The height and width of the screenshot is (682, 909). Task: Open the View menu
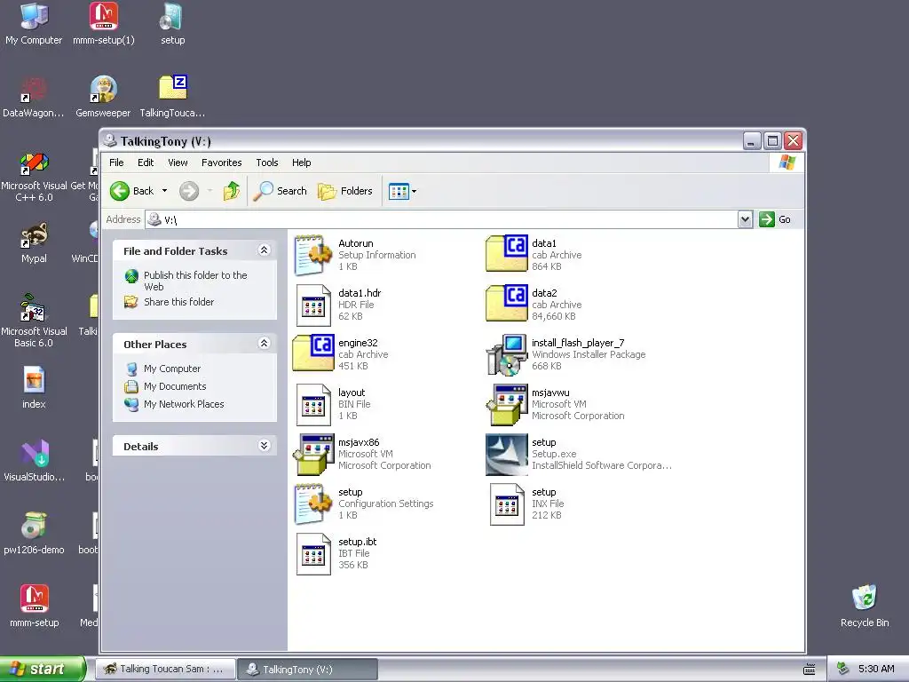click(178, 163)
